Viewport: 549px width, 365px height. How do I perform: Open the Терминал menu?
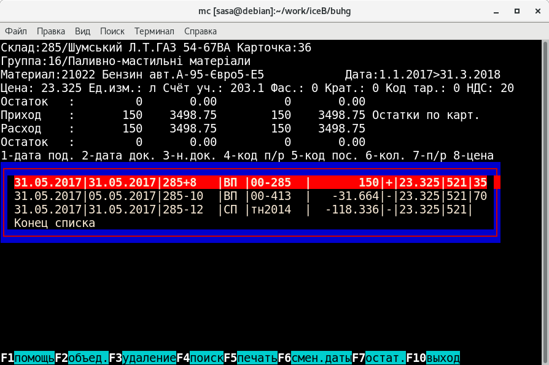click(x=154, y=31)
